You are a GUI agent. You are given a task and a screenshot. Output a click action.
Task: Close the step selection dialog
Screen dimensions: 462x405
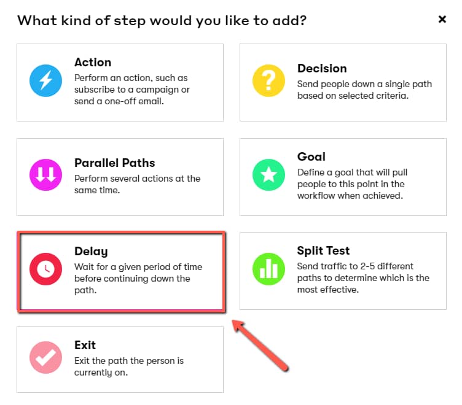pos(442,20)
